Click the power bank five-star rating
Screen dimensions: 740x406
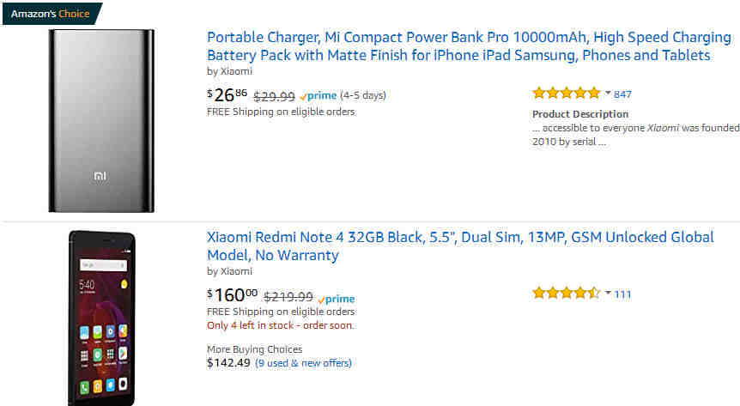[566, 93]
